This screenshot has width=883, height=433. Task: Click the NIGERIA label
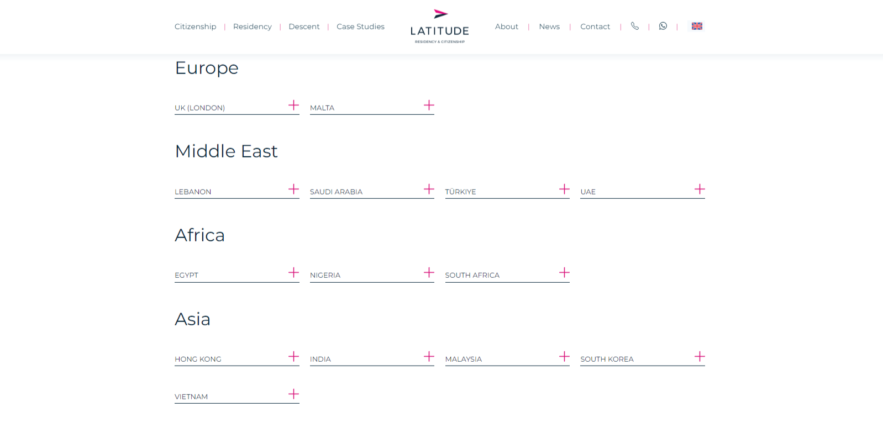point(325,275)
